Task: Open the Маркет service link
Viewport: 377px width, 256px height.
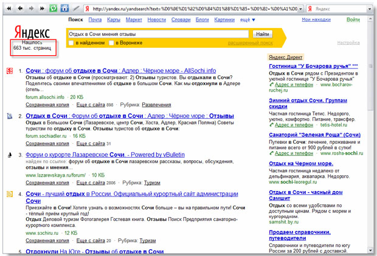Action: tap(134, 20)
